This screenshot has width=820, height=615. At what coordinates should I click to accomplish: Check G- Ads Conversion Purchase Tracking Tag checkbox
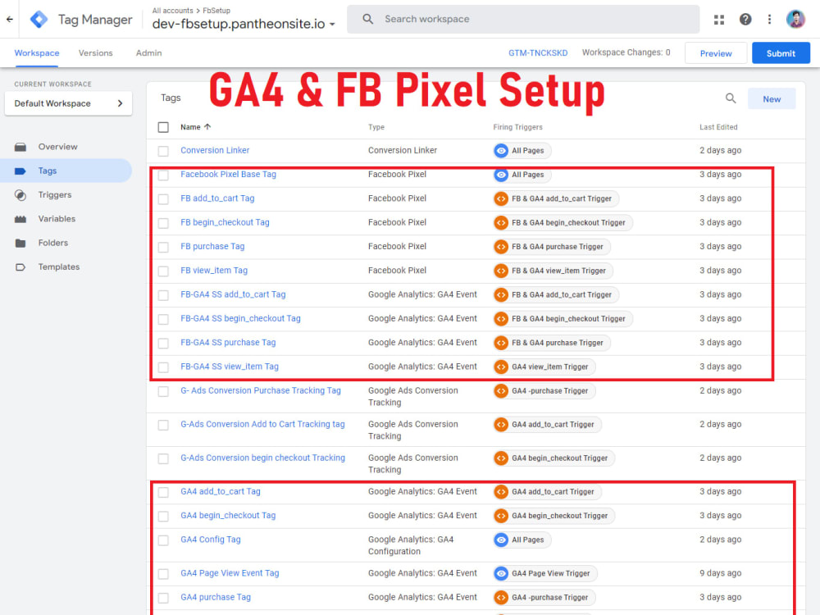[x=163, y=392]
